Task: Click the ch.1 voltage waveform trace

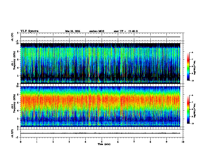Action: (x=100, y=37)
